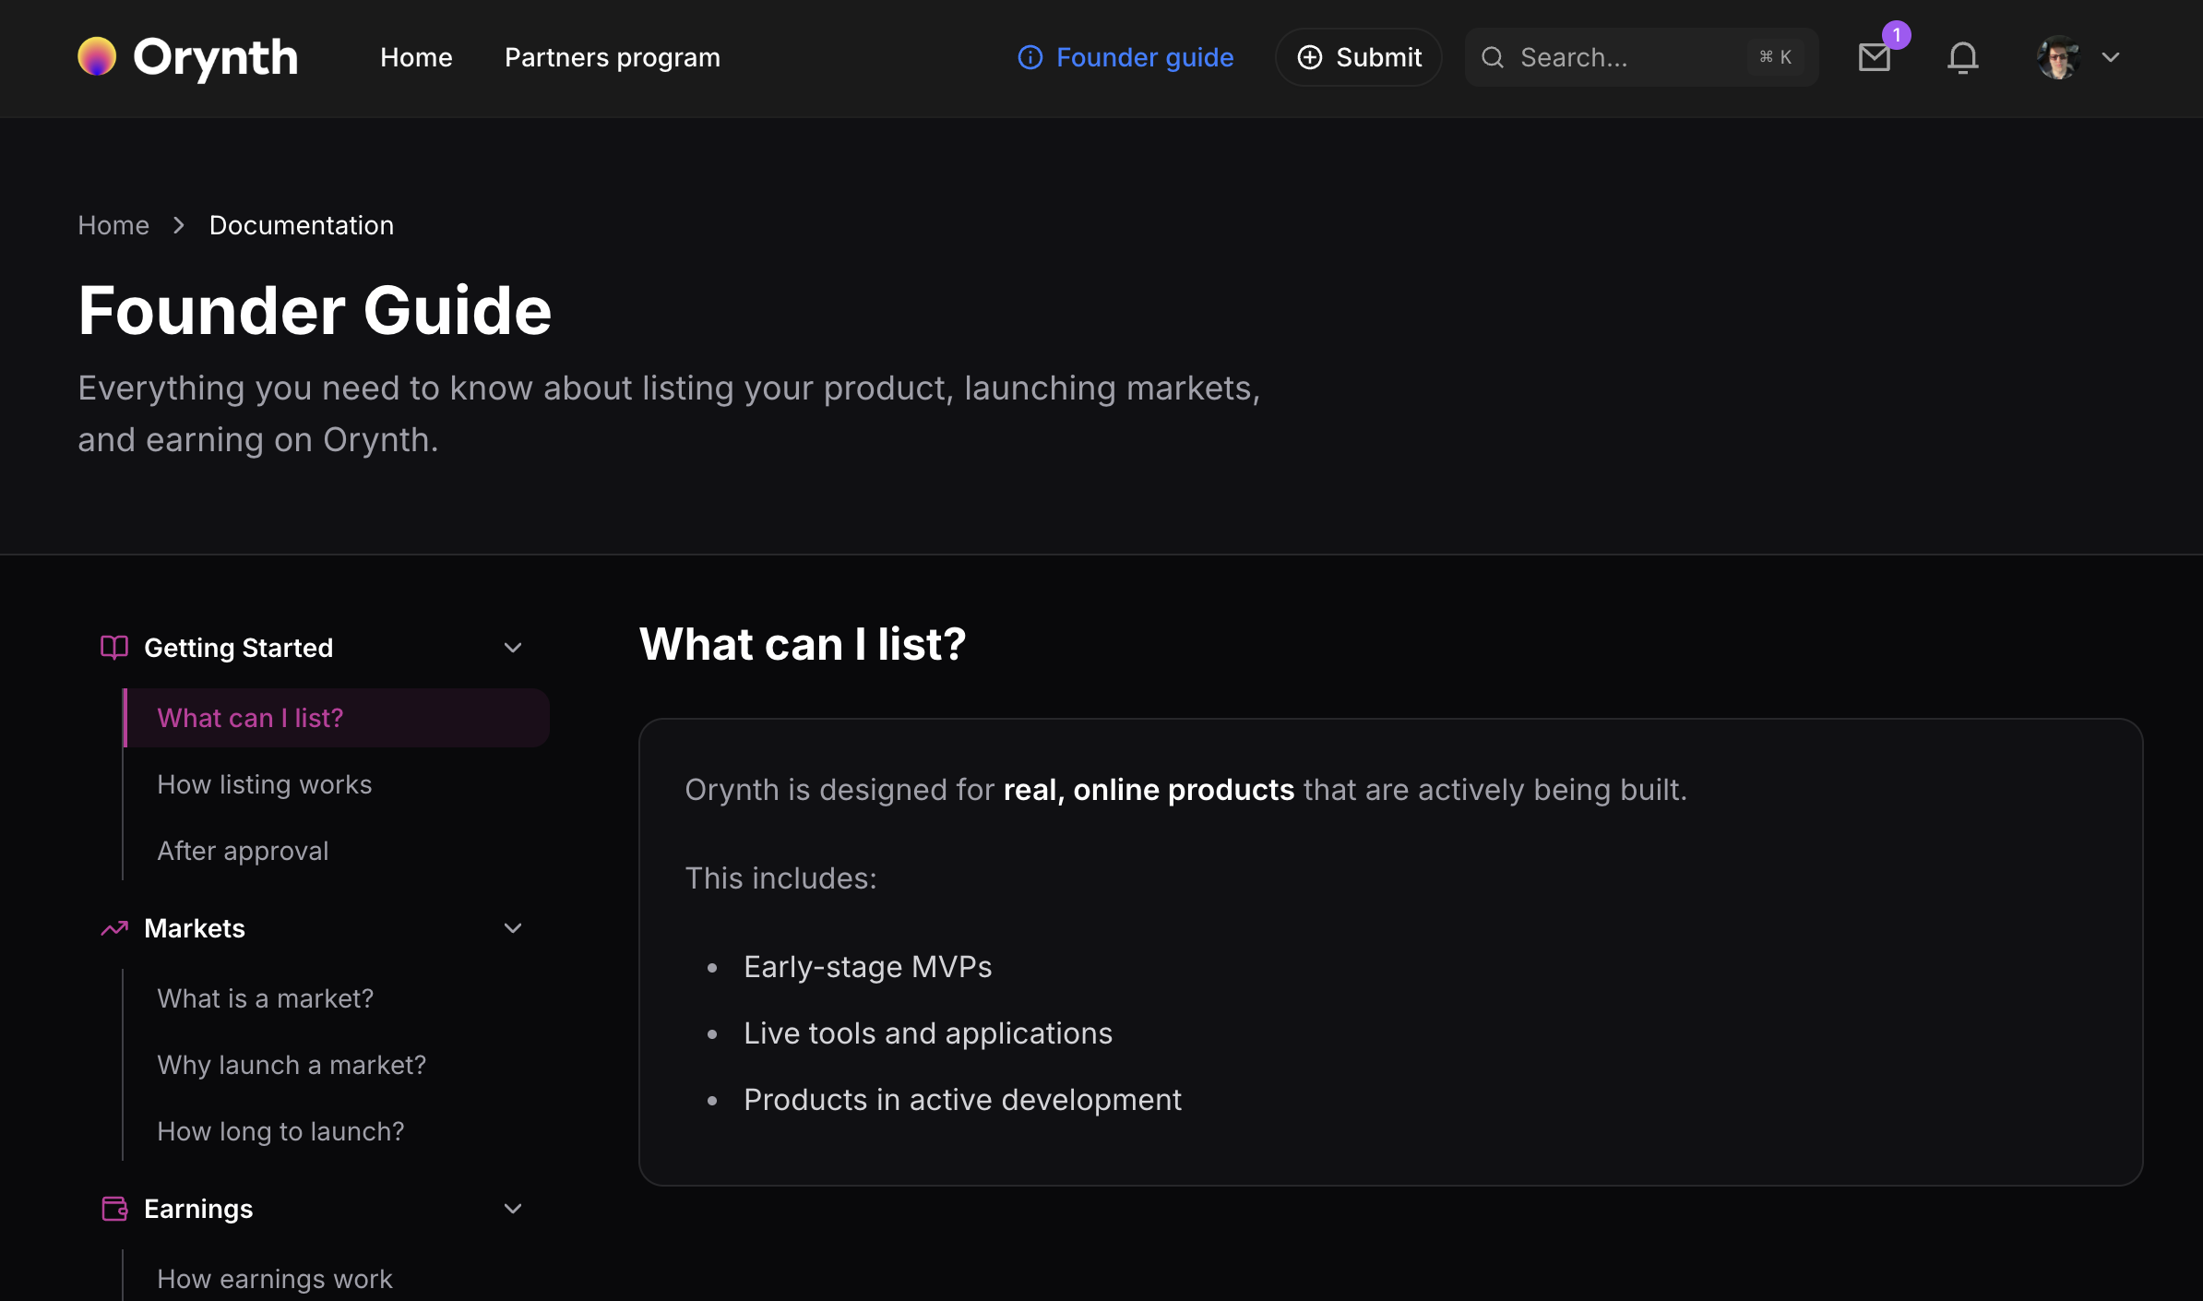Image resolution: width=2203 pixels, height=1301 pixels.
Task: Click the Documentation breadcrumb
Action: click(302, 225)
